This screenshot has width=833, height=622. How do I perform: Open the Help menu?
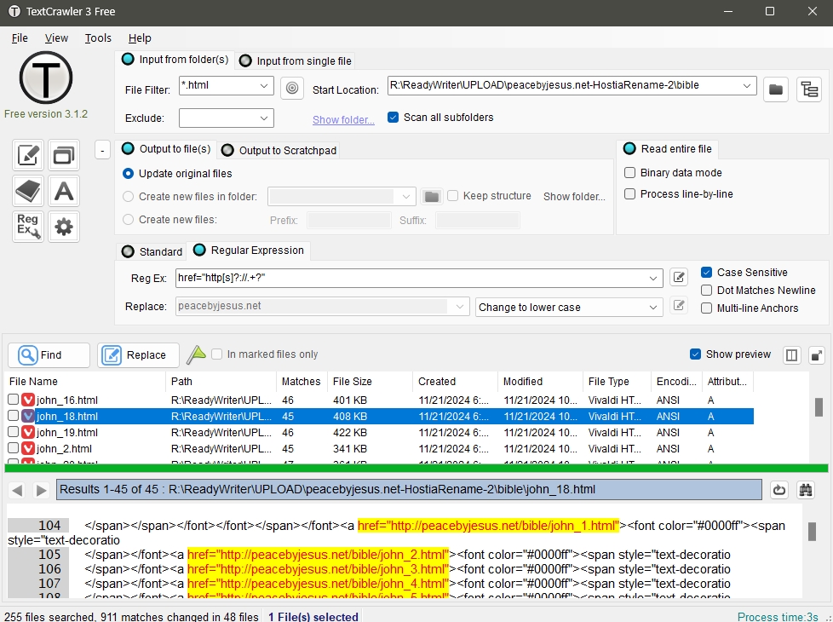click(x=140, y=38)
